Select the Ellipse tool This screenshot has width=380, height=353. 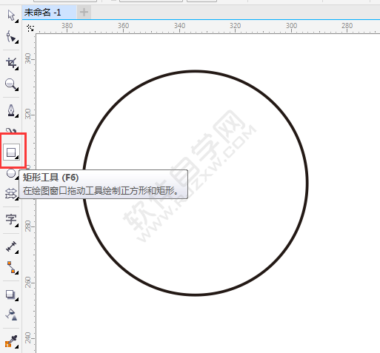11,173
